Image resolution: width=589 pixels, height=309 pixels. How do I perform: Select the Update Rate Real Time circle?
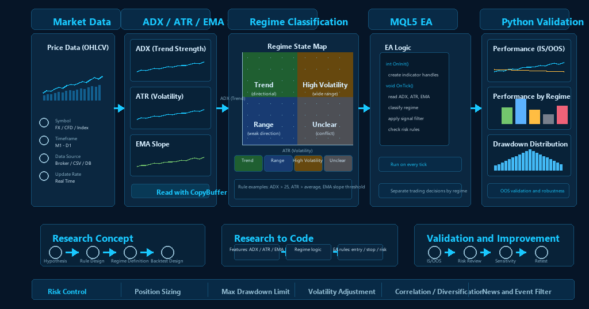click(44, 176)
